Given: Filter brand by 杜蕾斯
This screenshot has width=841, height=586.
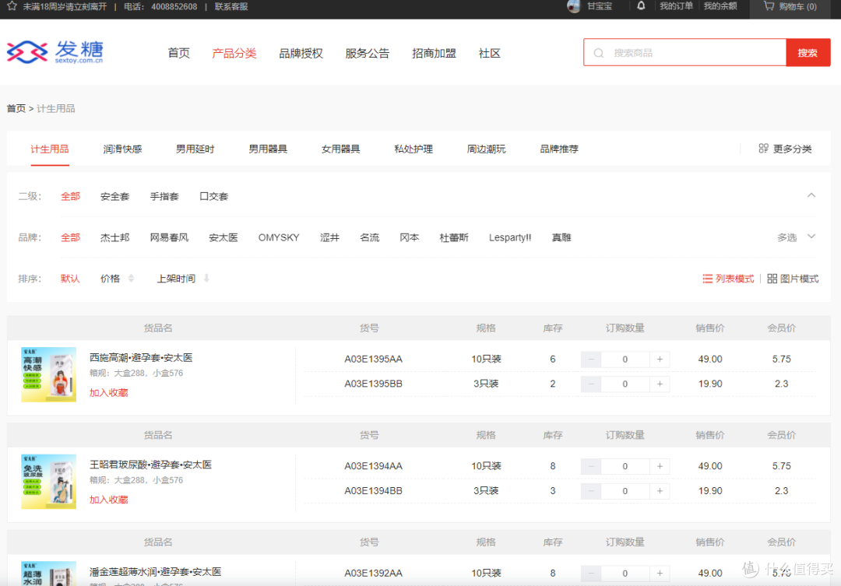Looking at the screenshot, I should click(454, 237).
